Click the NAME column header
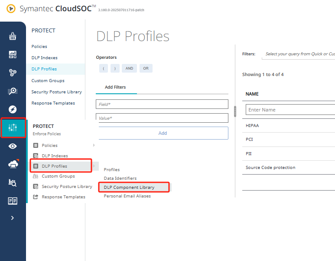 tap(252, 94)
